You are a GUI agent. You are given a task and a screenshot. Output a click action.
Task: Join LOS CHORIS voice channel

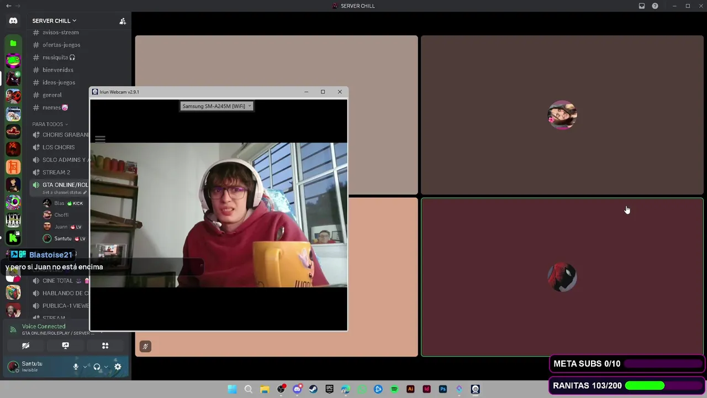point(60,147)
